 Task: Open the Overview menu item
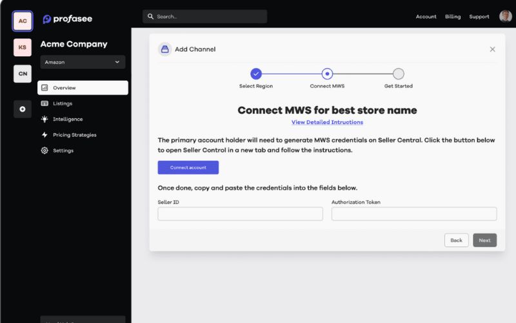pyautogui.click(x=83, y=88)
